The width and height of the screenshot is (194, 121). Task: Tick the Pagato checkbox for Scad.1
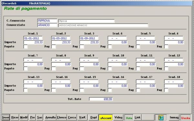[26, 47]
